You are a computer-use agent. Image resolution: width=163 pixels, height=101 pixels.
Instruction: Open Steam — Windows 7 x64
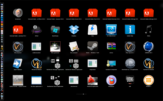pos(92,46)
